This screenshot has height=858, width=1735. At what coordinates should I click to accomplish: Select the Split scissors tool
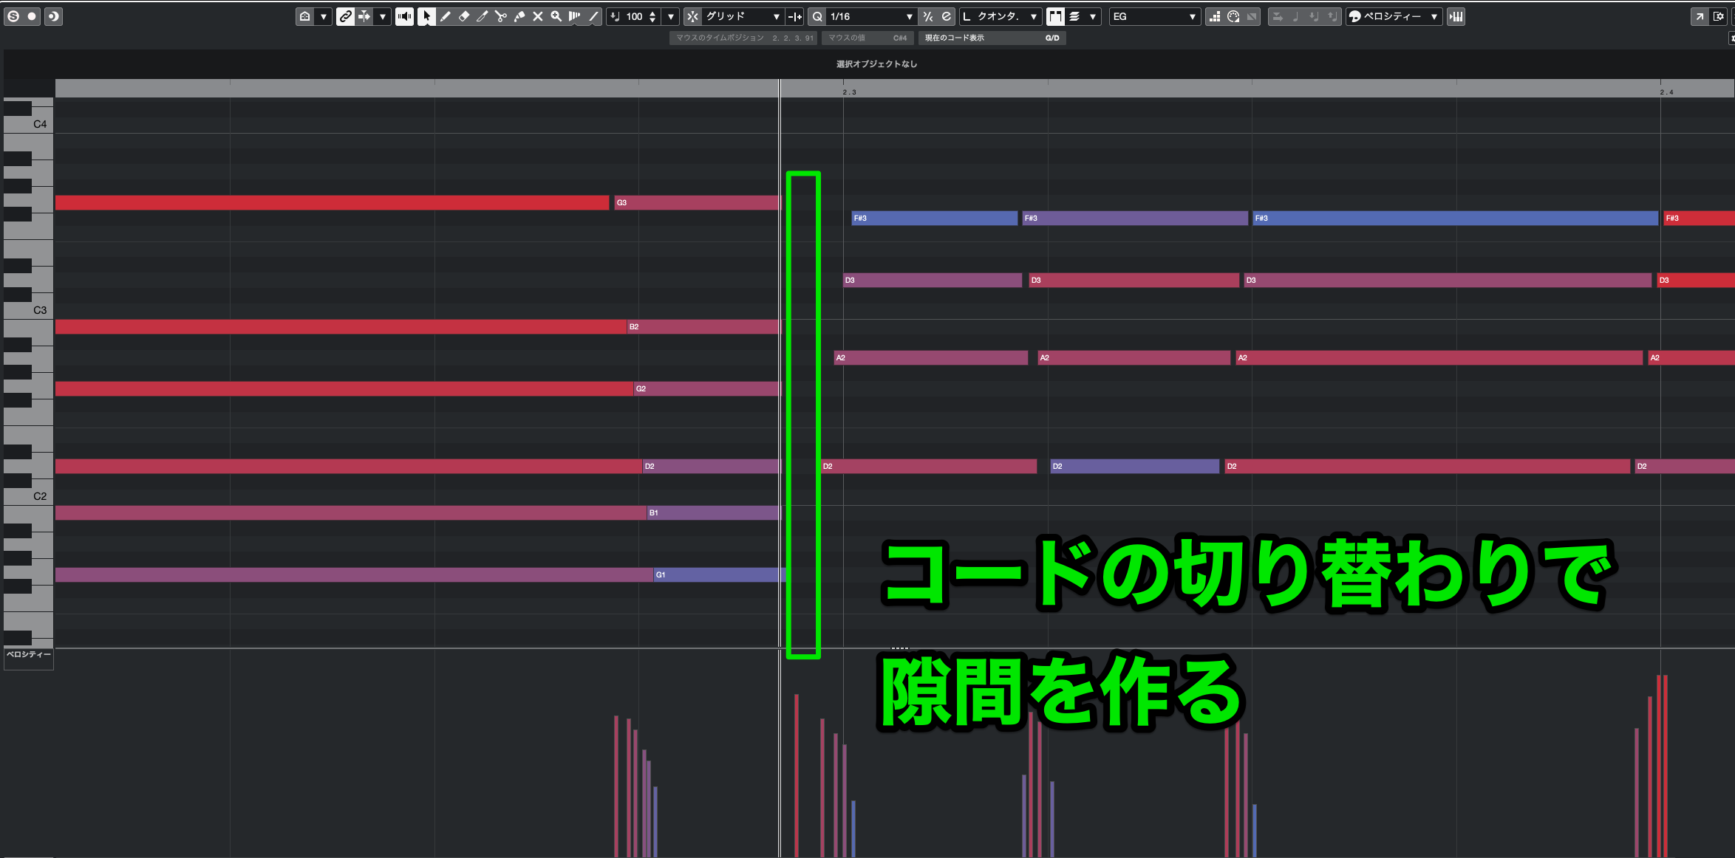pyautogui.click(x=500, y=16)
